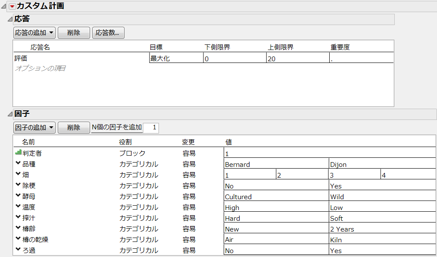This screenshot has height=257, width=437.
Task: Click the arrow icon beside ろ過 factor
Action: 18,250
